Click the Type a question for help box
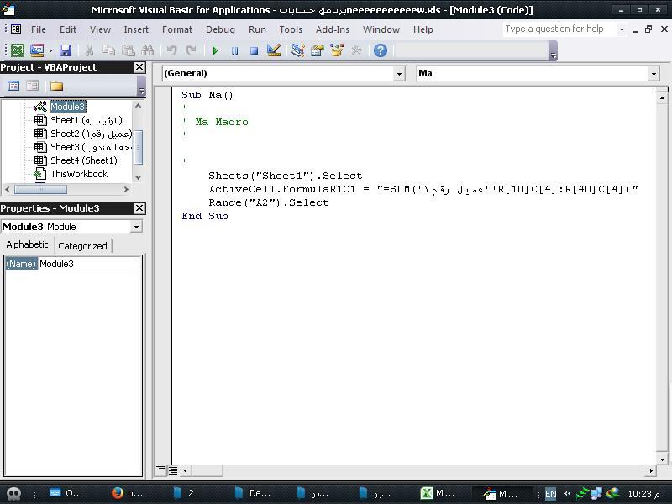This screenshot has height=504, width=672. click(559, 29)
